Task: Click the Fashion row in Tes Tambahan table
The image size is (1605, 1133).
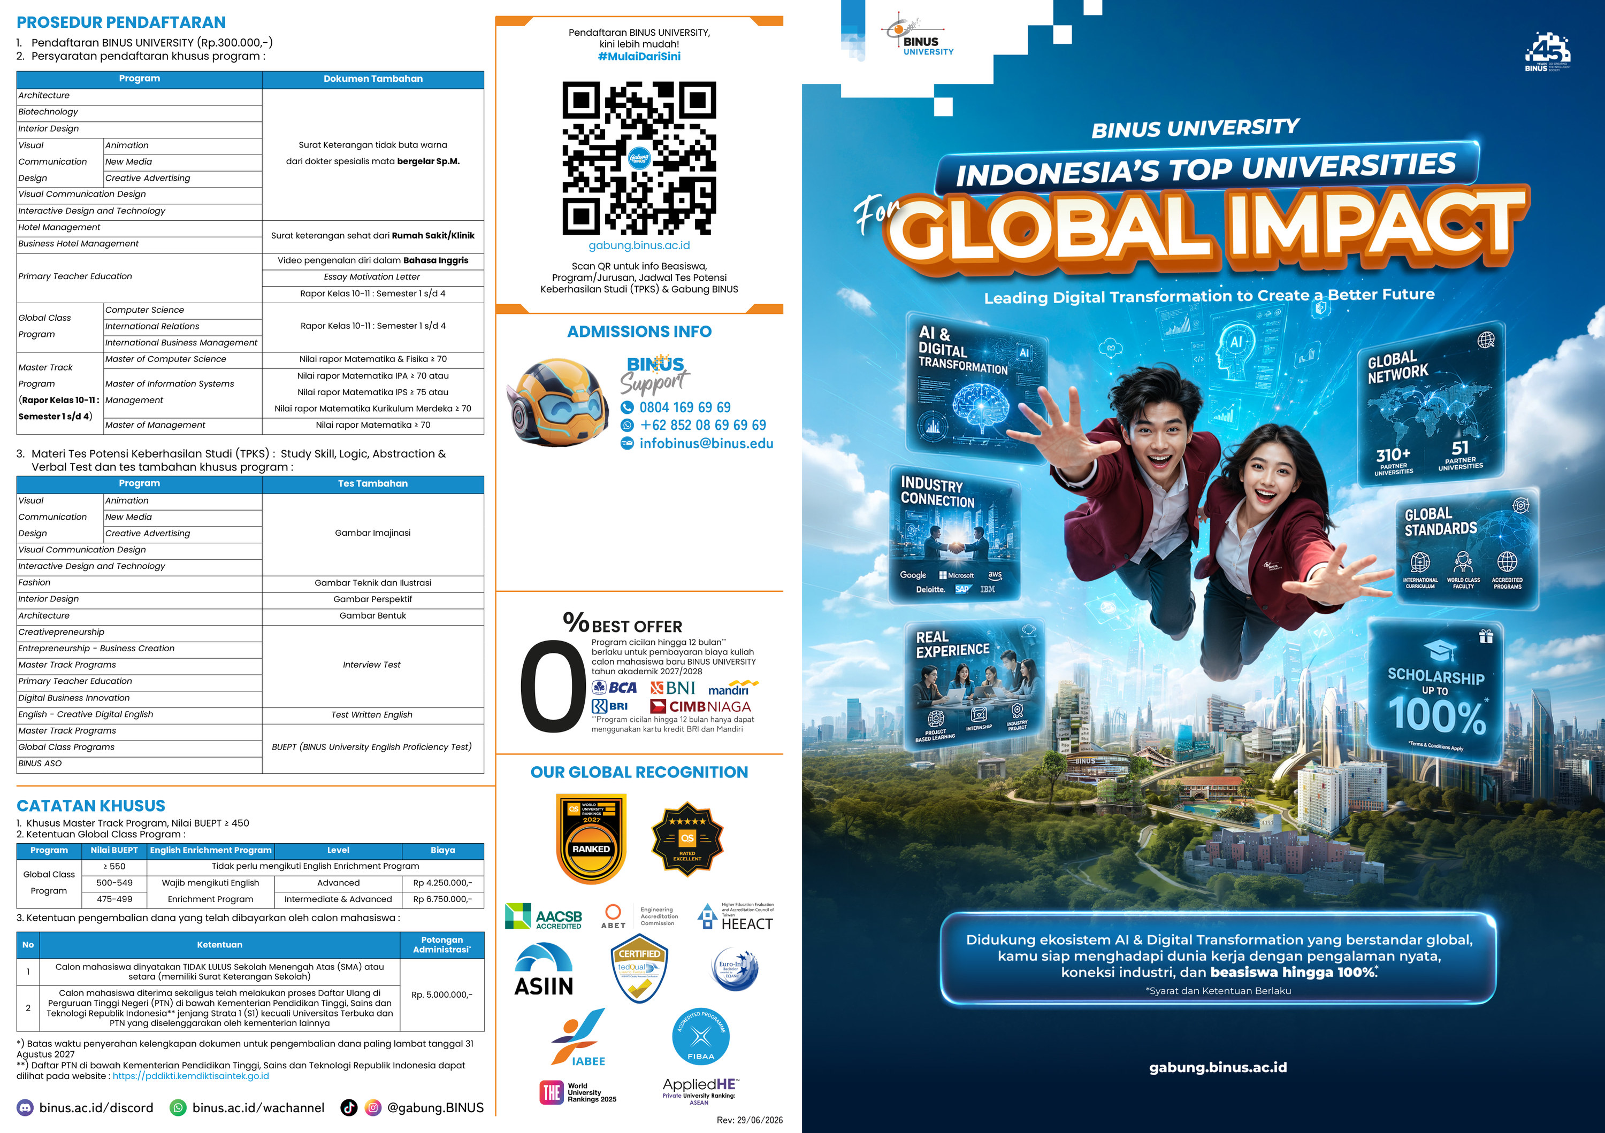Action: [139, 583]
